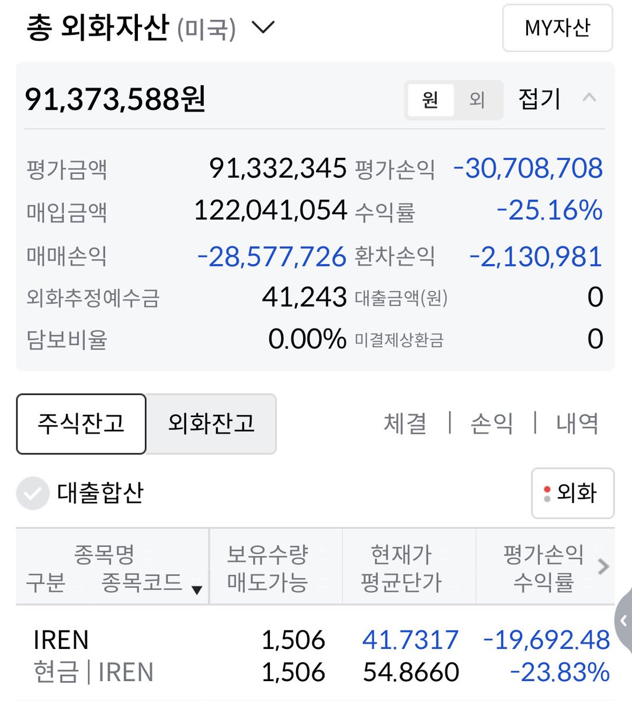This screenshot has width=632, height=701.
Task: Click the IREN average price 54.8660
Action: click(411, 672)
